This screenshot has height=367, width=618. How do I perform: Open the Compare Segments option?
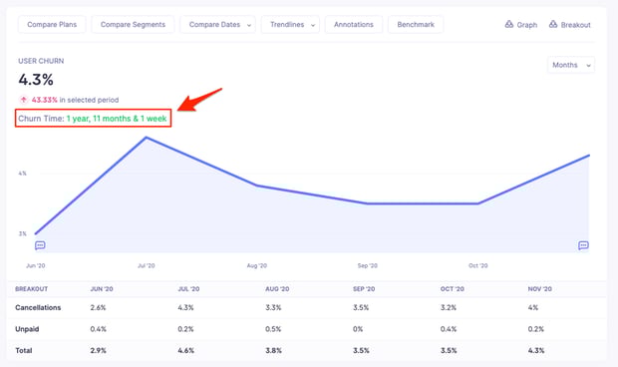tap(133, 25)
